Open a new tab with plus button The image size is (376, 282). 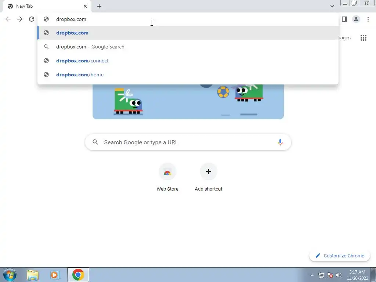coord(99,6)
